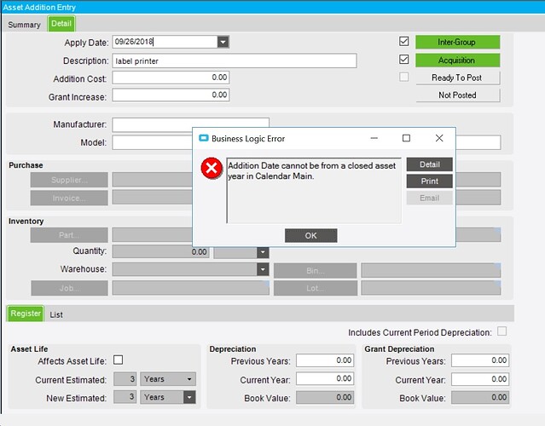This screenshot has height=426, width=545.
Task: Expand New Estimated Years unit dropdown
Action: pos(189,398)
